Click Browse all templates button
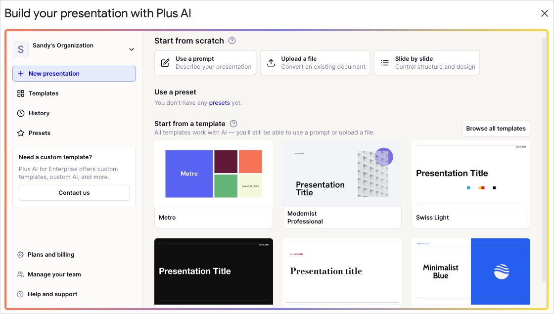 [x=496, y=129]
